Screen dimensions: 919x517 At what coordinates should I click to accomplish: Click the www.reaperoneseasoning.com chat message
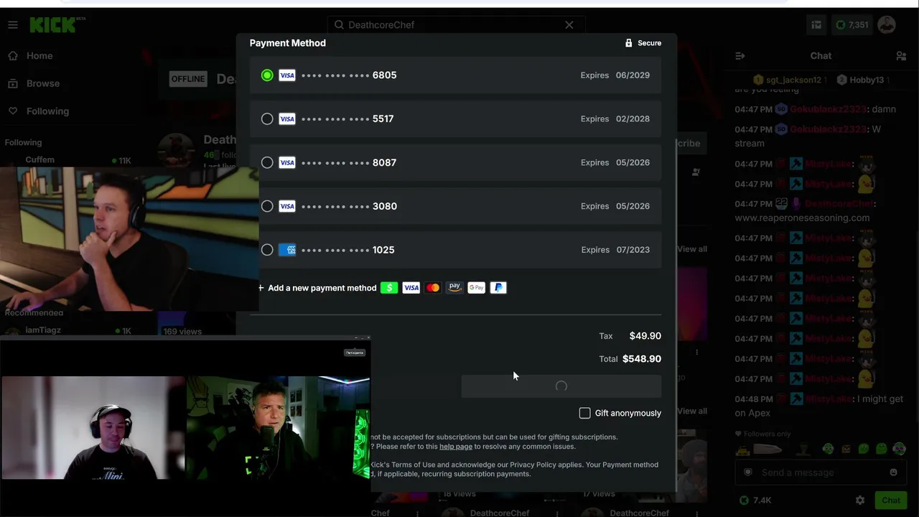coord(802,218)
